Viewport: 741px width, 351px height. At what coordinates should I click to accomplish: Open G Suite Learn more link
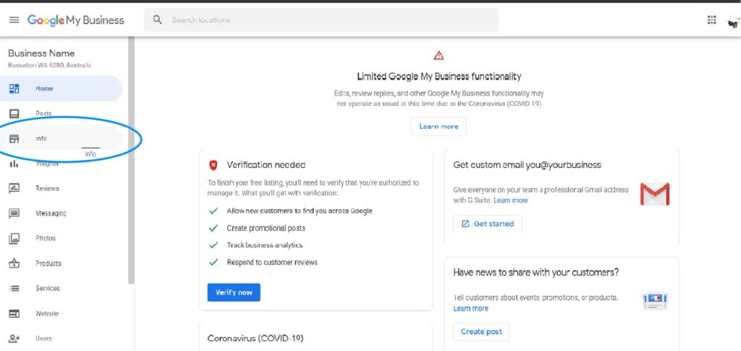(511, 200)
